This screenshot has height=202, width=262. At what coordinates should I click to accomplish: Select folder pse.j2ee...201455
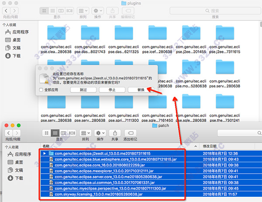tap(191, 39)
